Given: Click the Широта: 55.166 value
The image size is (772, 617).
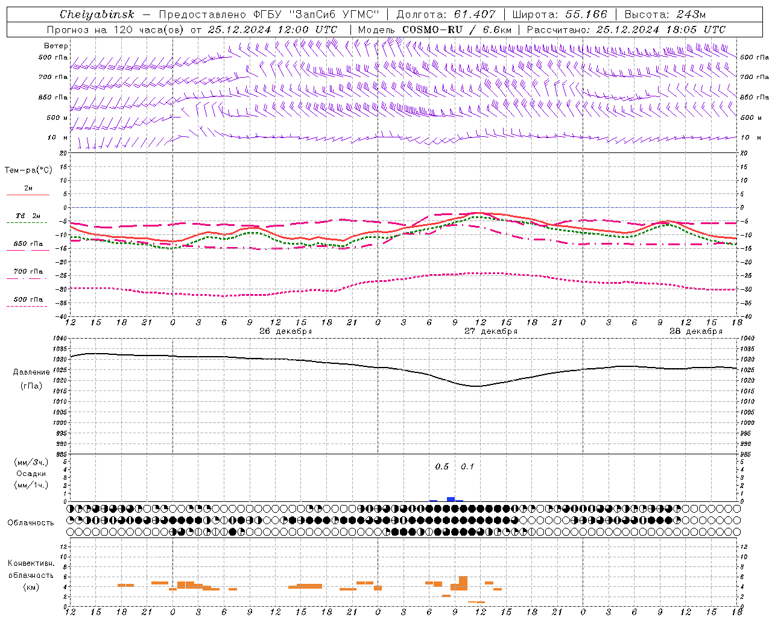Looking at the screenshot, I should (560, 14).
